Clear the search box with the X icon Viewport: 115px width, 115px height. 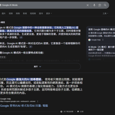87,5
